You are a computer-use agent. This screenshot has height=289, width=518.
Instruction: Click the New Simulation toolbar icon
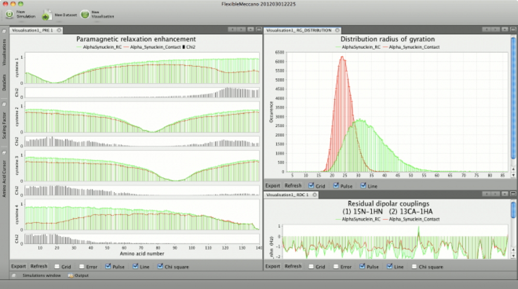pyautogui.click(x=9, y=15)
